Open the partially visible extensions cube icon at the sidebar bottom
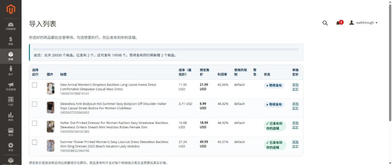The height and width of the screenshot is (165, 392). [11, 161]
